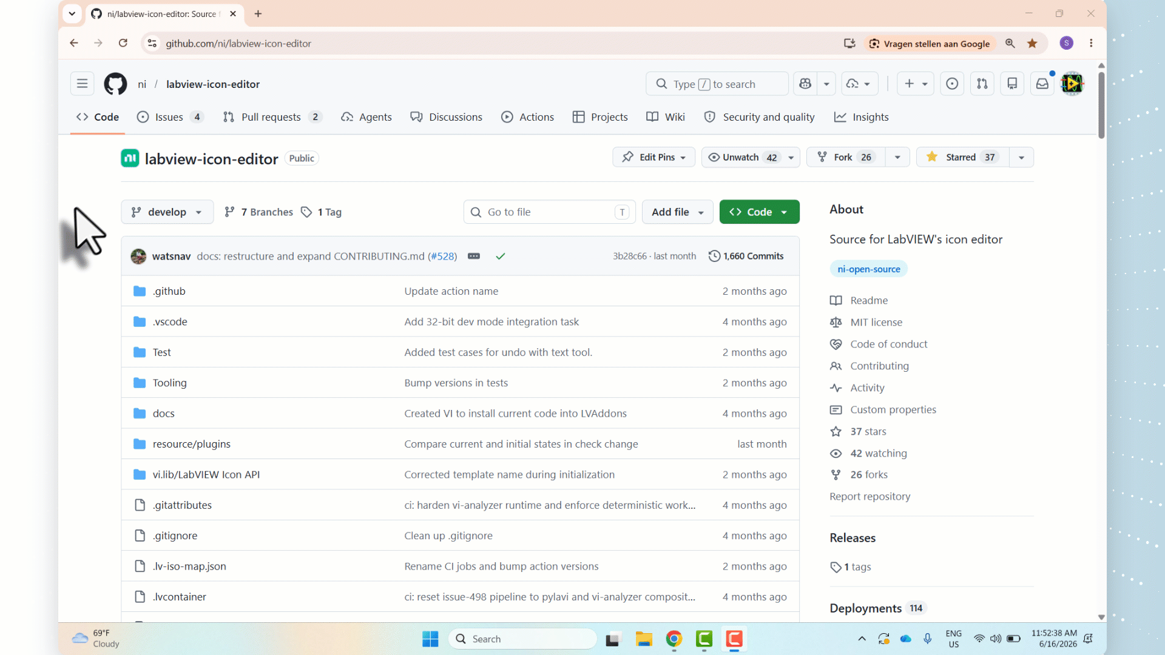Bookmark this page with Chrome star
This screenshot has width=1165, height=655.
[1032, 43]
